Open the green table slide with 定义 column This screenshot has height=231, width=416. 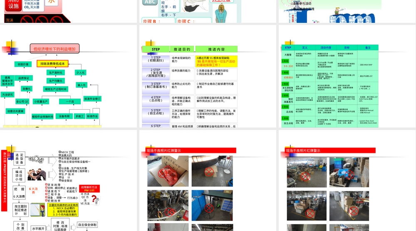point(347,76)
